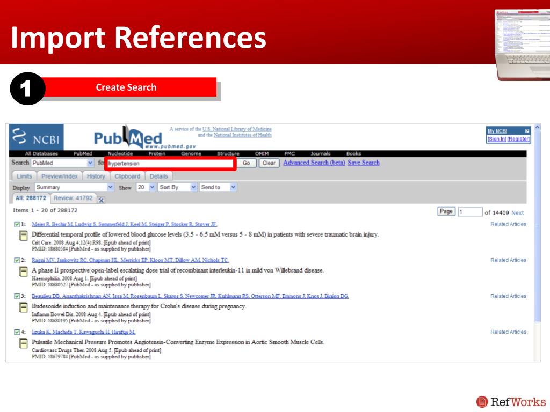Click the Go button

point(246,163)
